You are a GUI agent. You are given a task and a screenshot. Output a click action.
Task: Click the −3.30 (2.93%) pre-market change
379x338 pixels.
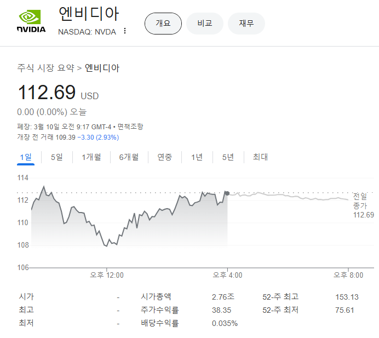98,138
